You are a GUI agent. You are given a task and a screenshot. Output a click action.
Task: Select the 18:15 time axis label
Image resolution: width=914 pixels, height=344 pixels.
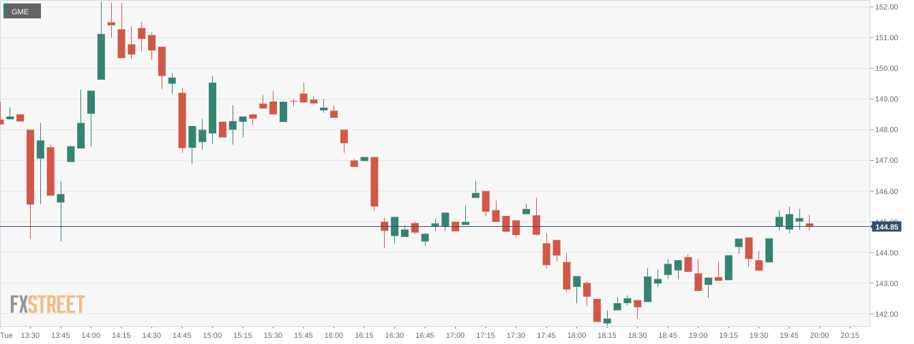pos(607,335)
